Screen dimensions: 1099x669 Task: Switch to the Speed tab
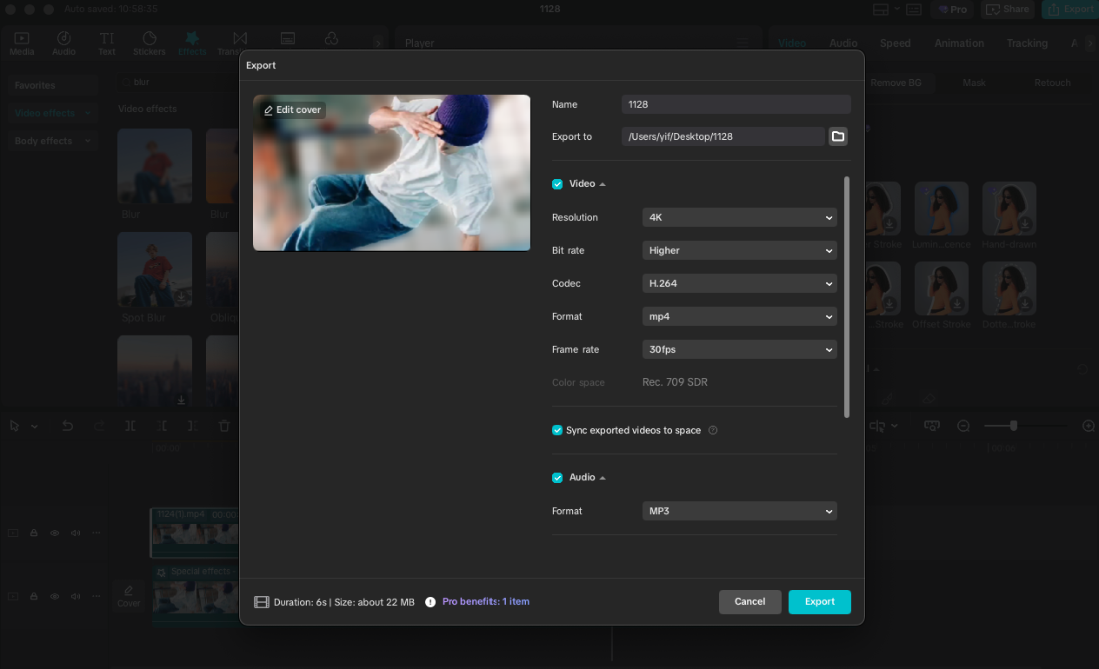tap(895, 43)
